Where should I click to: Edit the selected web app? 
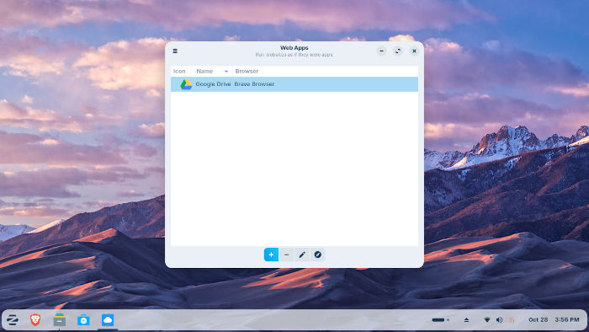coord(302,254)
